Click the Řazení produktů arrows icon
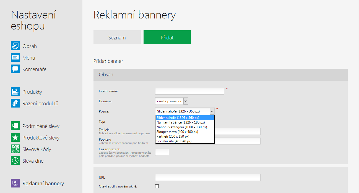Viewport: 359px width, 193px height. (15, 103)
